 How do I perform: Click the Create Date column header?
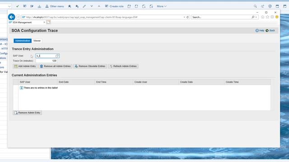click(x=201, y=82)
